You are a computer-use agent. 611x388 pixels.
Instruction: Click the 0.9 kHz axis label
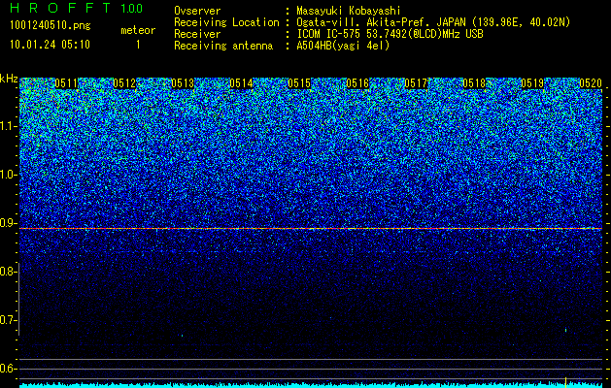click(x=8, y=223)
